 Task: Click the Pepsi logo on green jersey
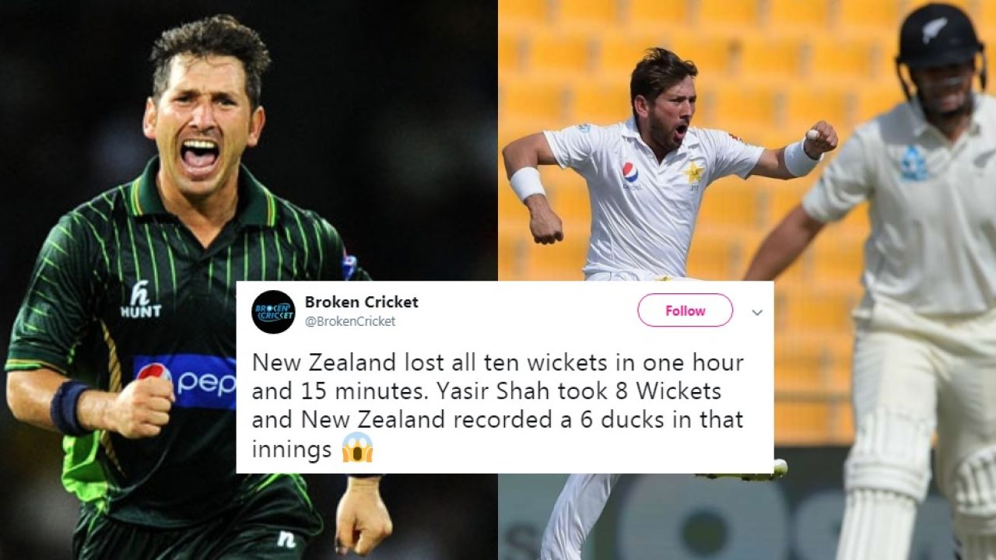(x=184, y=382)
